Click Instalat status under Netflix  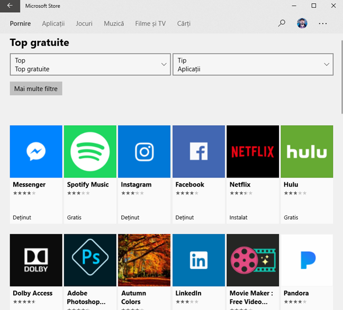click(x=238, y=217)
